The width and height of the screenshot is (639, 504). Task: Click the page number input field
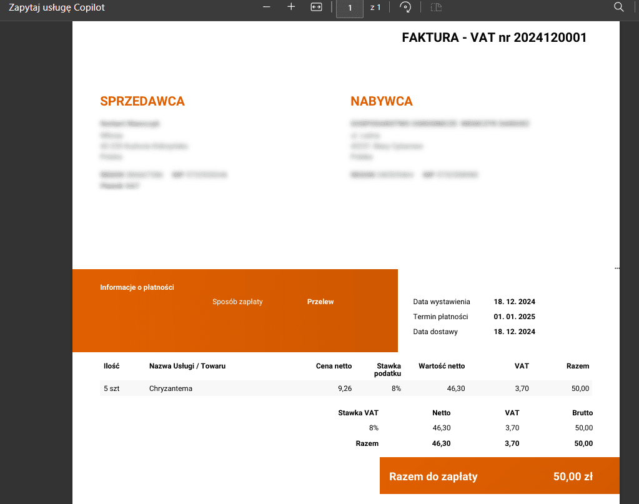click(350, 8)
